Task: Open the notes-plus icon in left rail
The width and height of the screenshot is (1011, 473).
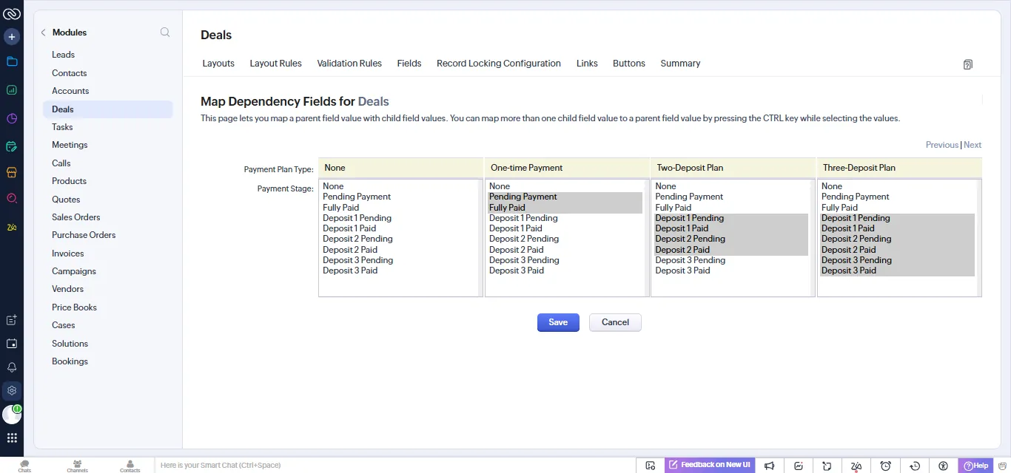Action: tap(12, 320)
